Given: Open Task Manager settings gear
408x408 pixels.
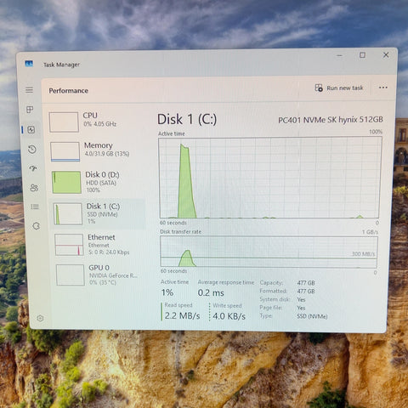Looking at the screenshot, I should pos(40,318).
